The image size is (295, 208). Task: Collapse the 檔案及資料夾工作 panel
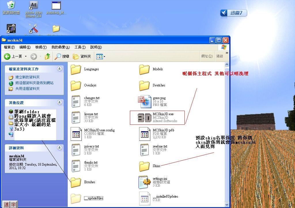[x=59, y=69]
